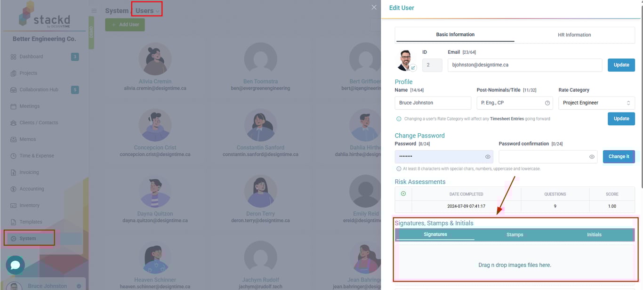Click Update under Rate Category
The height and width of the screenshot is (290, 643).
tap(621, 119)
